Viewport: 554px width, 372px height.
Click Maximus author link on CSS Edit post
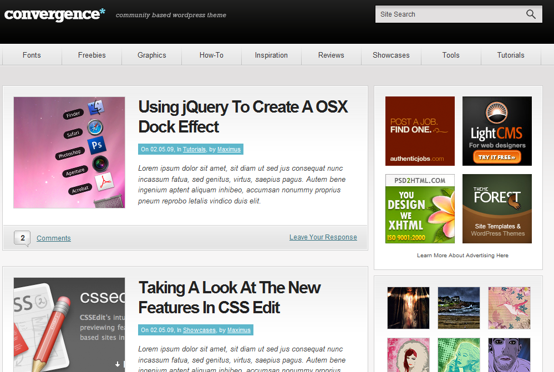pyautogui.click(x=239, y=330)
